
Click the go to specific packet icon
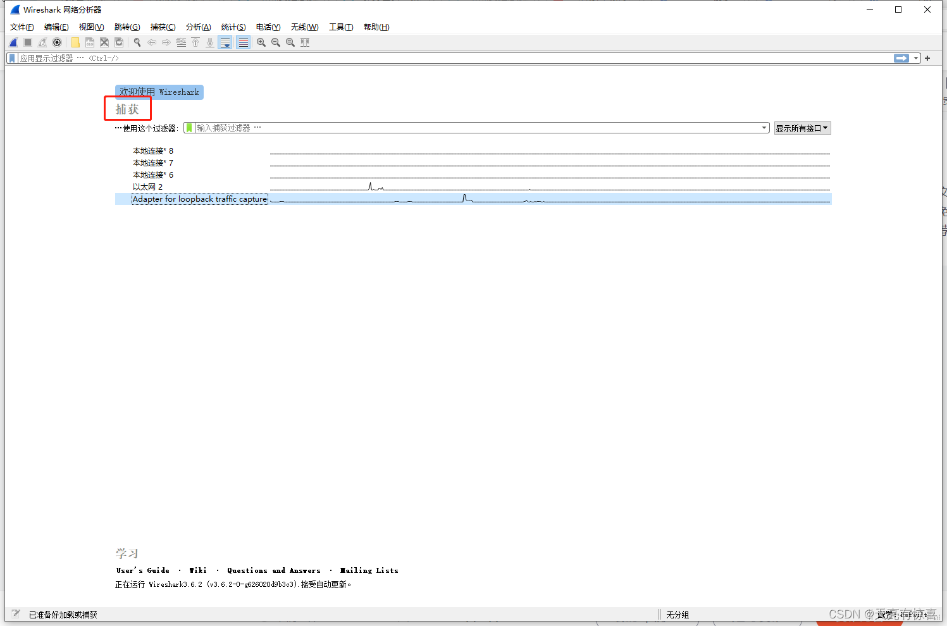(x=181, y=42)
